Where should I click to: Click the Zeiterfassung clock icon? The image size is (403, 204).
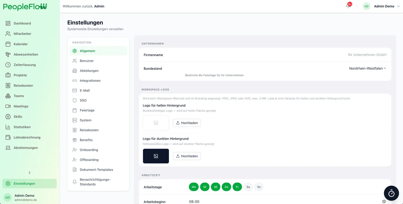[x=8, y=65]
